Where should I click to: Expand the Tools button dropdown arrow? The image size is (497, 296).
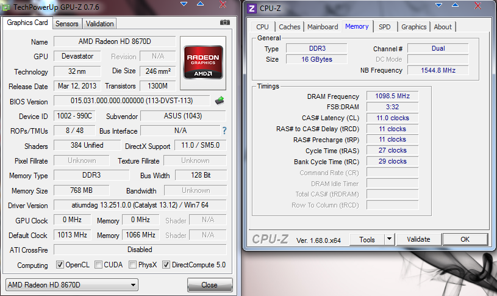tap(389, 239)
